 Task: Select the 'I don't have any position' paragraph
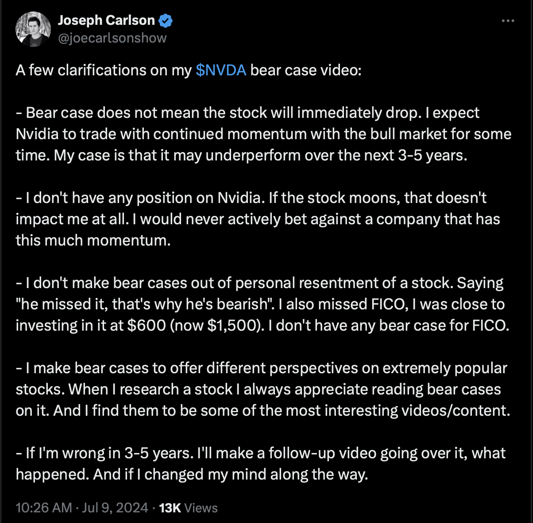tap(258, 219)
